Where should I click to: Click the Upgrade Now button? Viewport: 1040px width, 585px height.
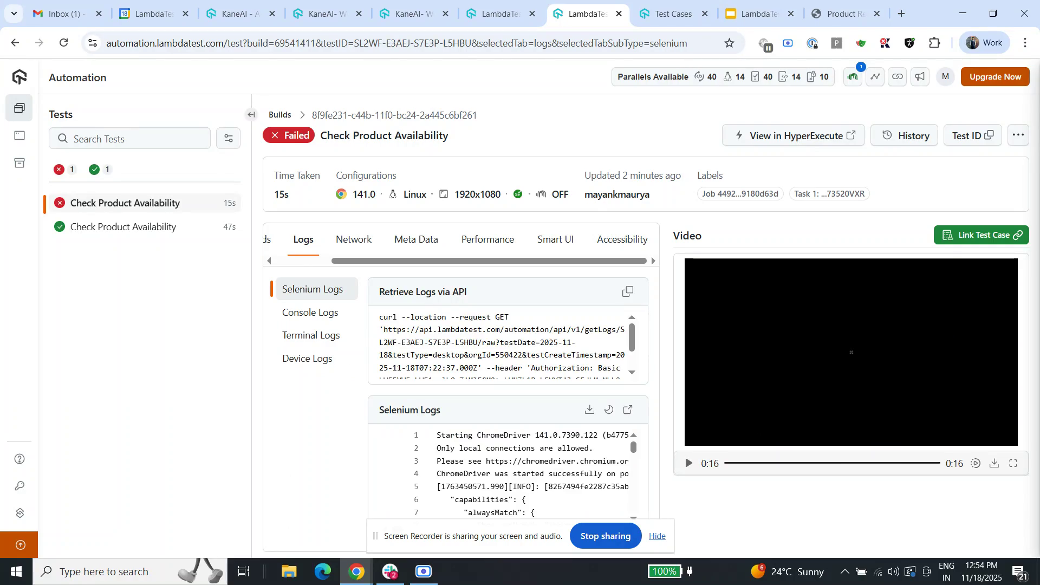click(995, 76)
